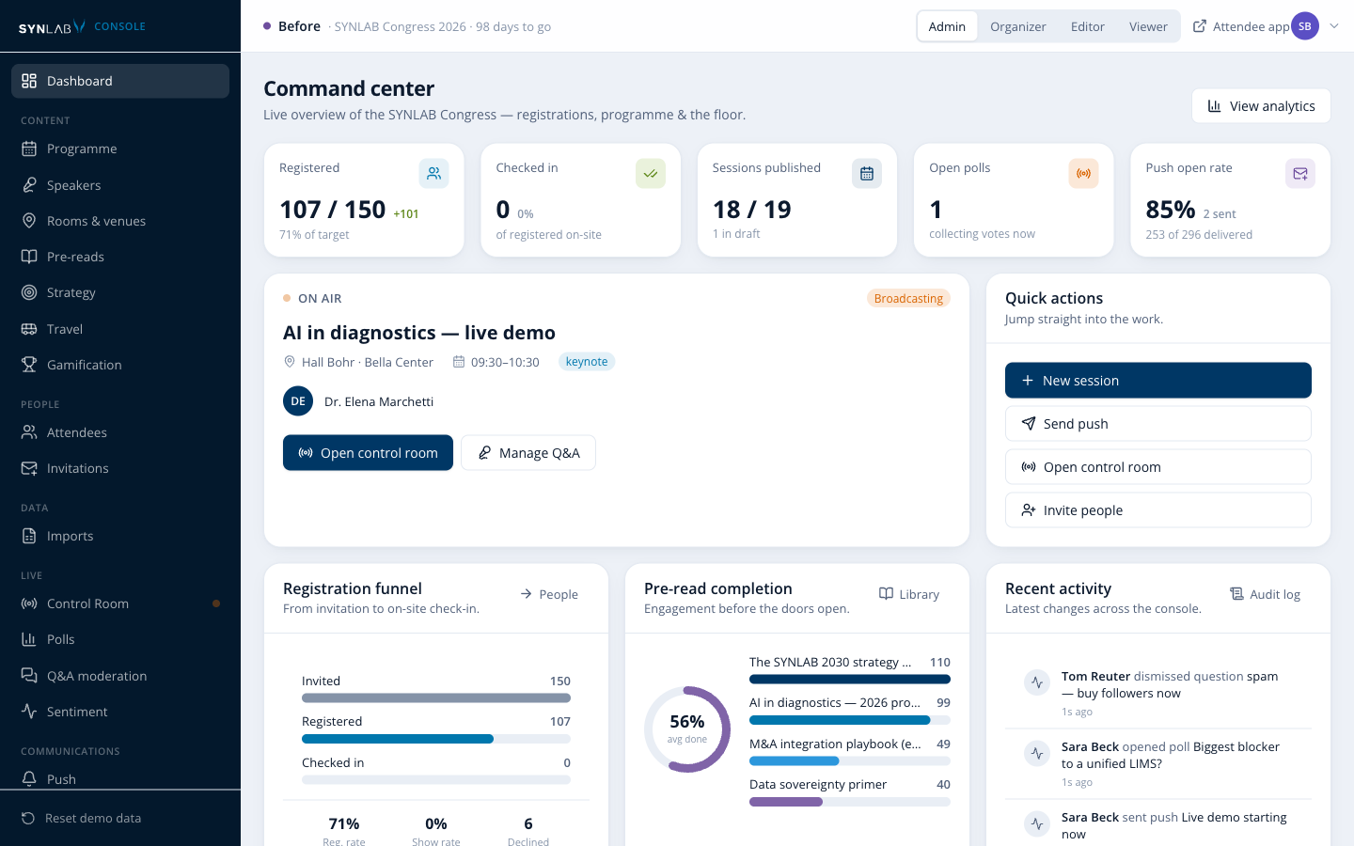The height and width of the screenshot is (846, 1354).
Task: Open Dashboard in sidebar
Action: [120, 81]
